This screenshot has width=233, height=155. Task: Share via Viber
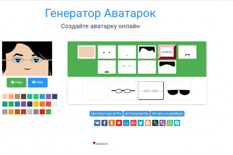point(162,123)
